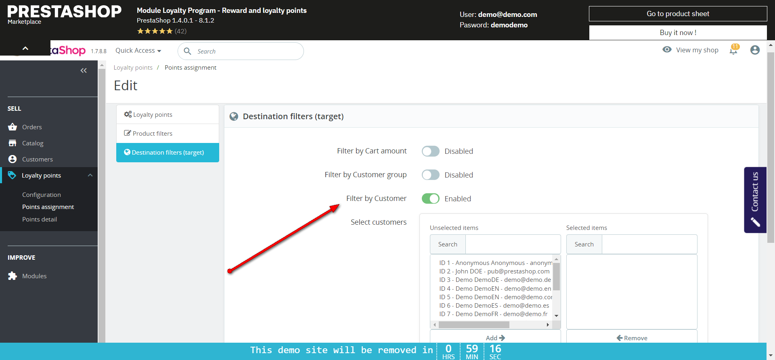Toggle Filter by Customer group switch
The width and height of the screenshot is (775, 360).
[430, 175]
